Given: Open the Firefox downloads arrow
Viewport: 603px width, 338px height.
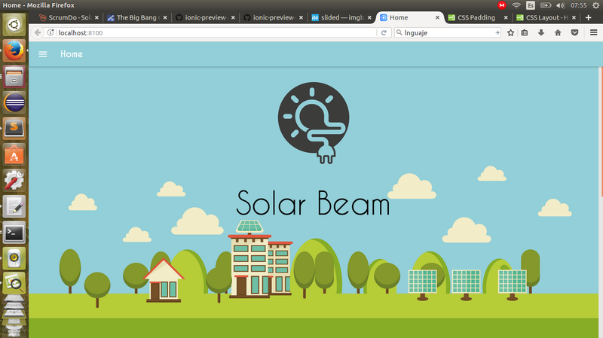Looking at the screenshot, I should click(x=541, y=33).
